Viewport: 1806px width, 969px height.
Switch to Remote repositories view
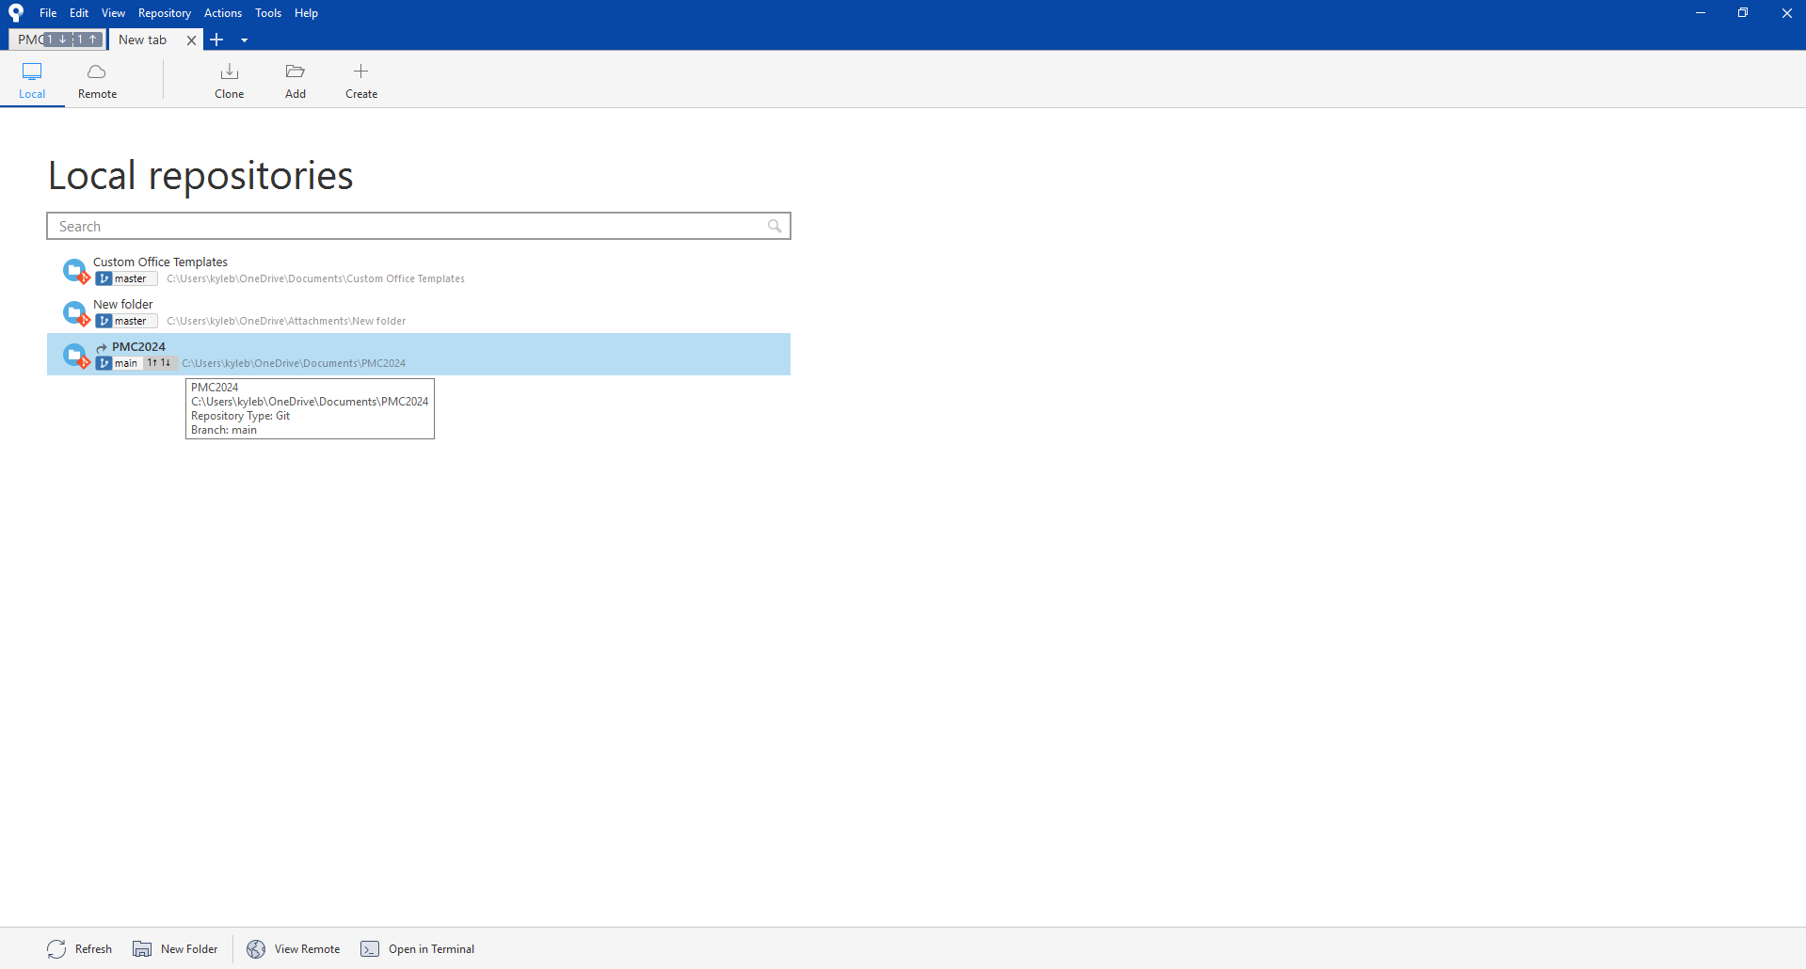pos(97,81)
